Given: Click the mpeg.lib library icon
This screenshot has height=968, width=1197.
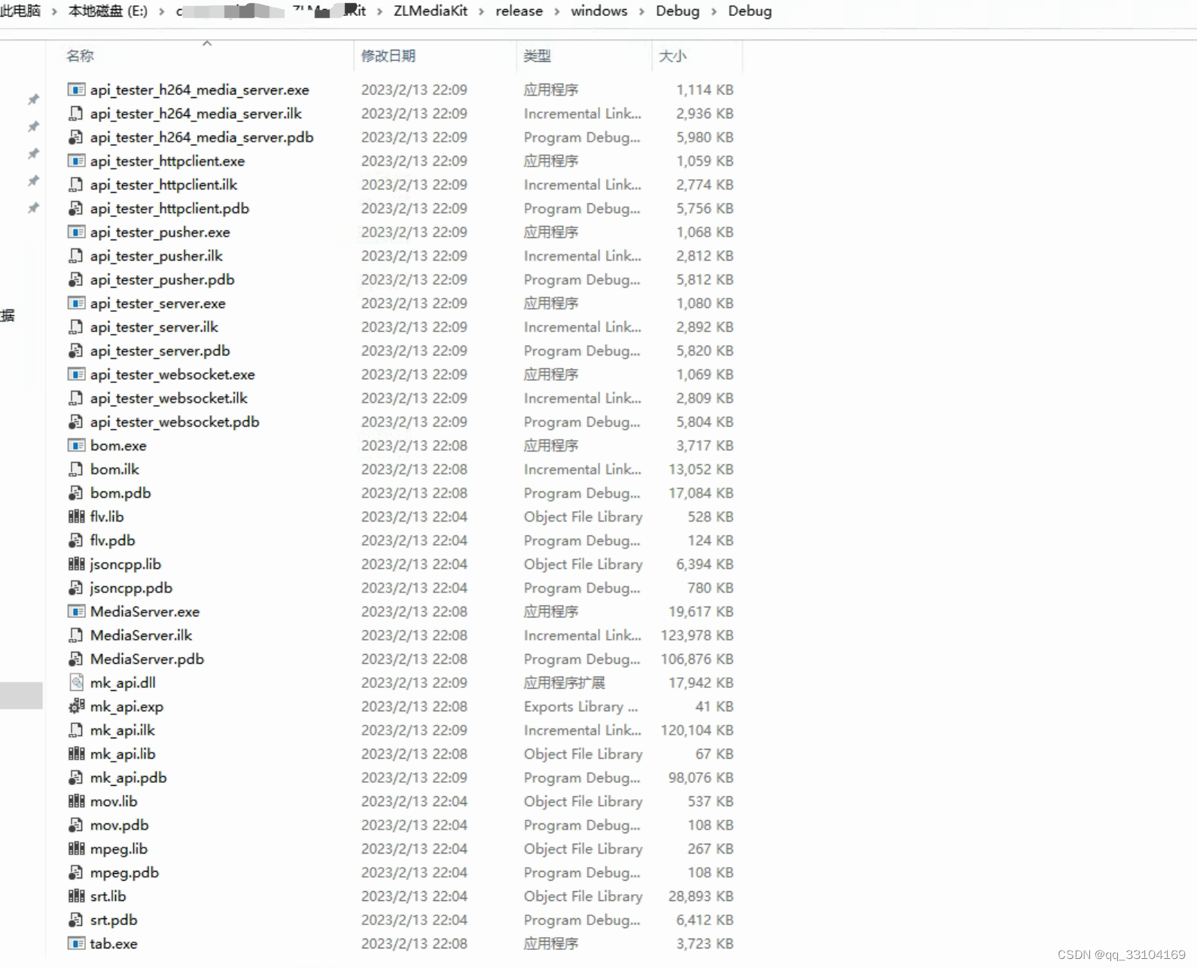Looking at the screenshot, I should pyautogui.click(x=76, y=848).
